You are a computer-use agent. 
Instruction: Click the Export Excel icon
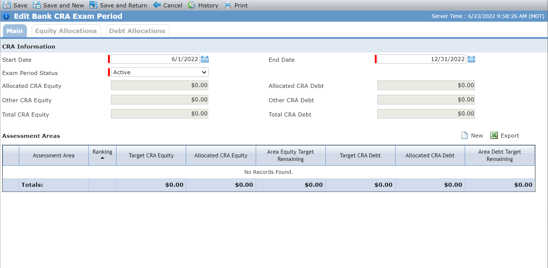tap(494, 136)
